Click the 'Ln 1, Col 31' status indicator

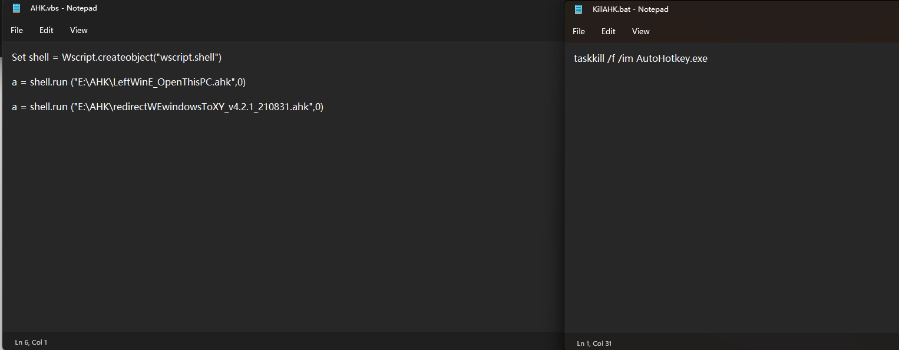tap(594, 343)
